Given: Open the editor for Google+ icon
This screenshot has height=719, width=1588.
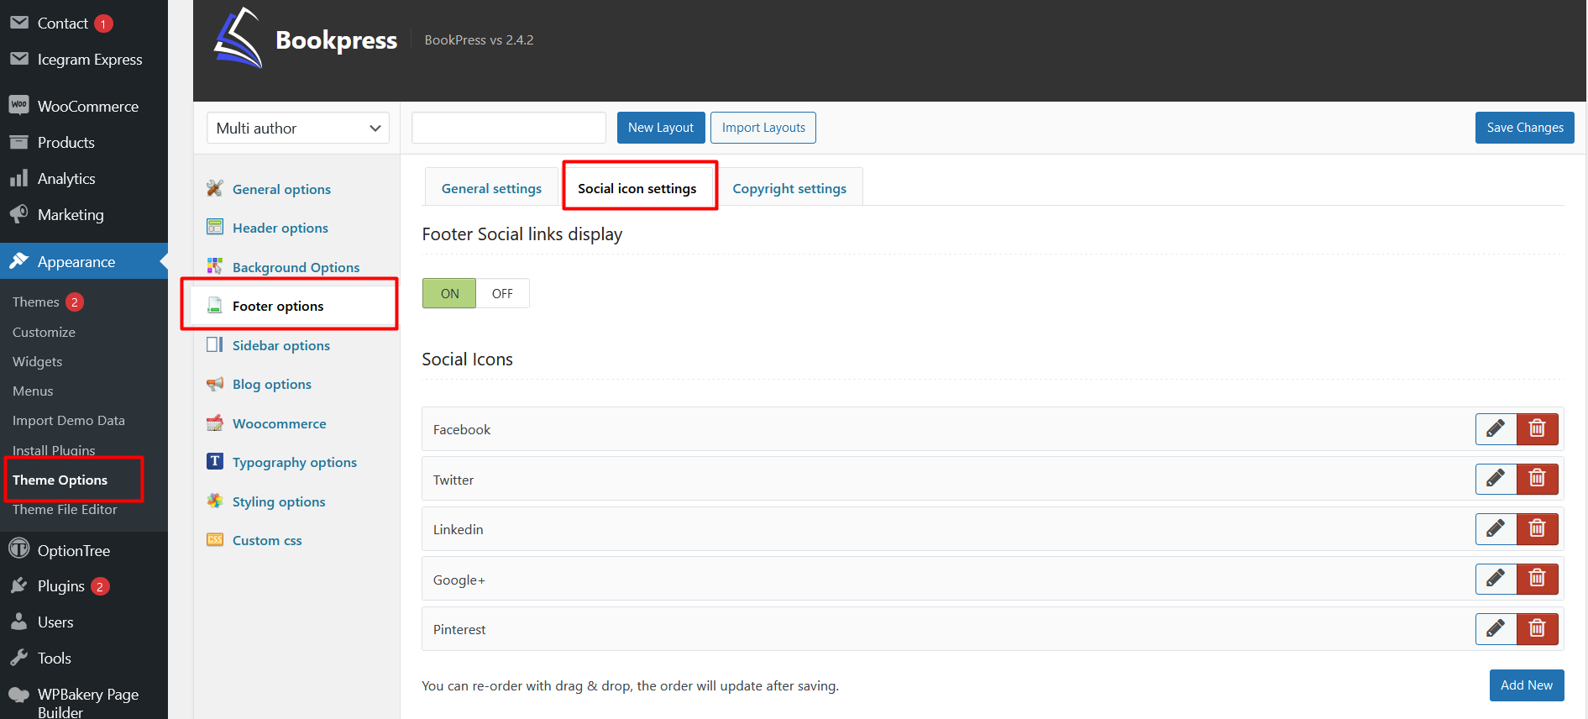Looking at the screenshot, I should pyautogui.click(x=1496, y=579).
